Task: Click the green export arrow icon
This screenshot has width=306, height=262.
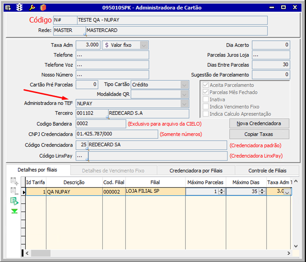Action: [x=14, y=201]
